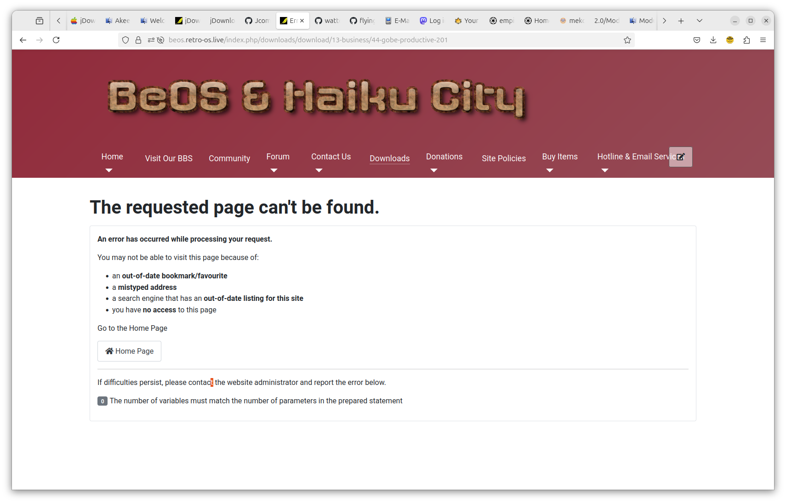Click the house icon in the Home Page button

point(109,351)
